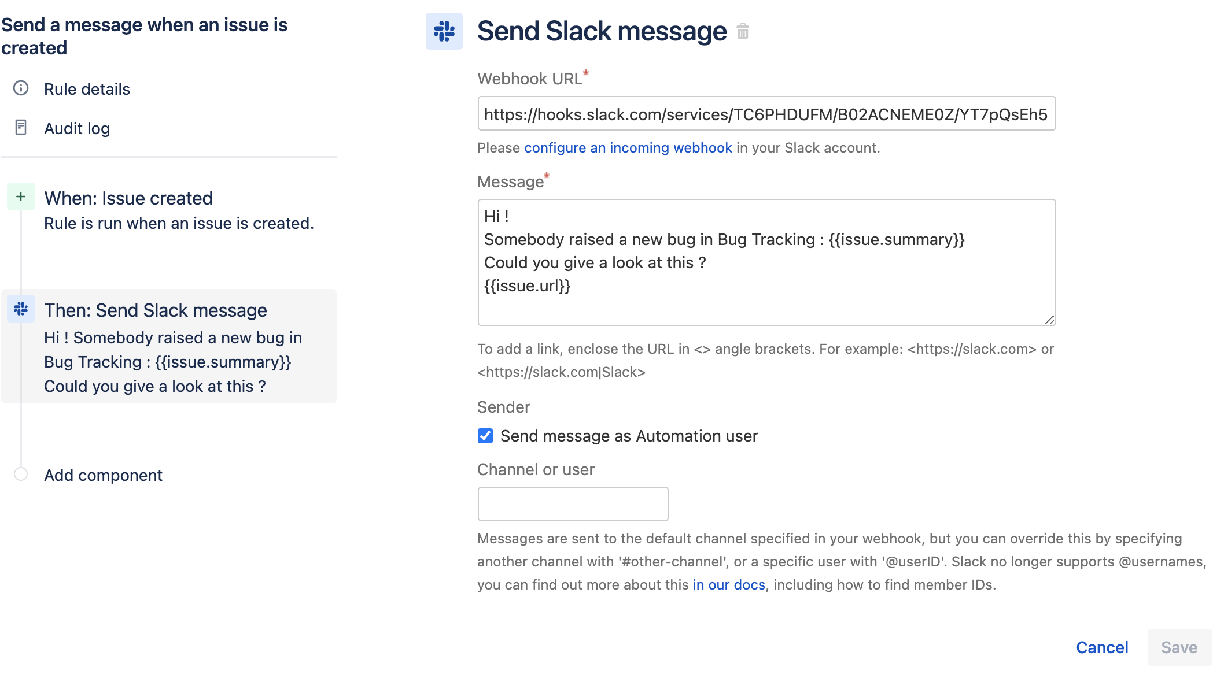The image size is (1224, 682).
Task: Click the circle icon beside Add component
Action: 21,473
